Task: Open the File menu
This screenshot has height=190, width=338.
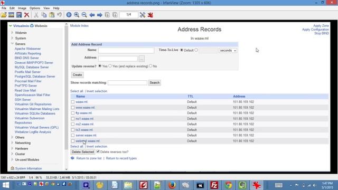Action: tap(4, 8)
